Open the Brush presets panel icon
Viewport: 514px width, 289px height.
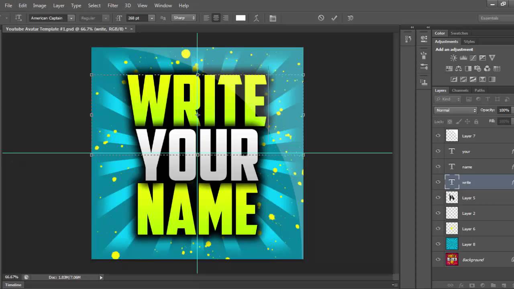point(424,55)
